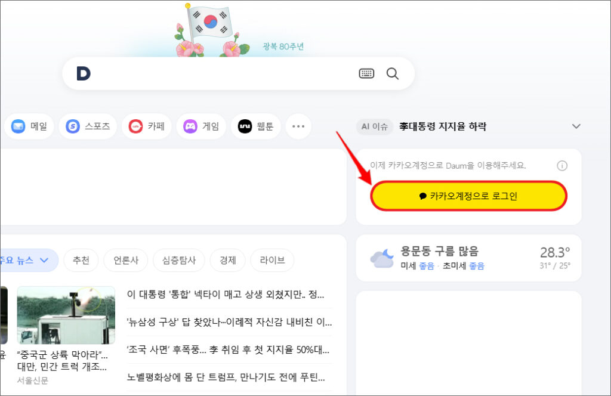Viewport: 611px width, 396px height.
Task: Click the 28.3° temperature reading
Action: 555,252
